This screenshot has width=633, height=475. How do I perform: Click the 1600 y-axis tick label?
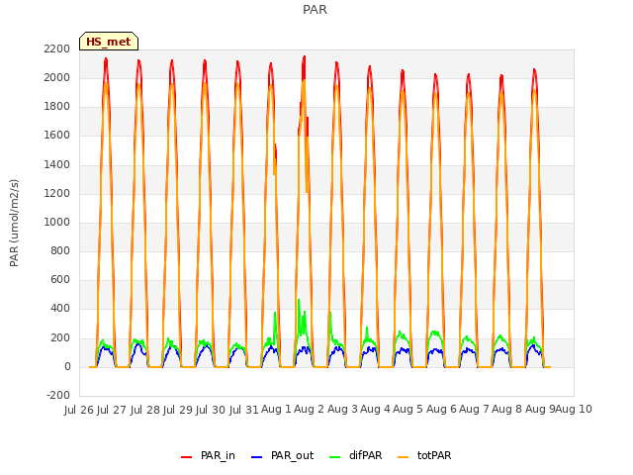click(57, 135)
